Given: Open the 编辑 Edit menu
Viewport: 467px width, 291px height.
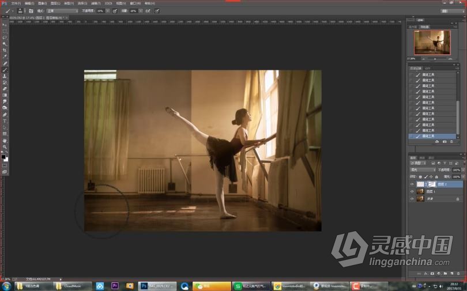Looking at the screenshot, I should tap(29, 3).
